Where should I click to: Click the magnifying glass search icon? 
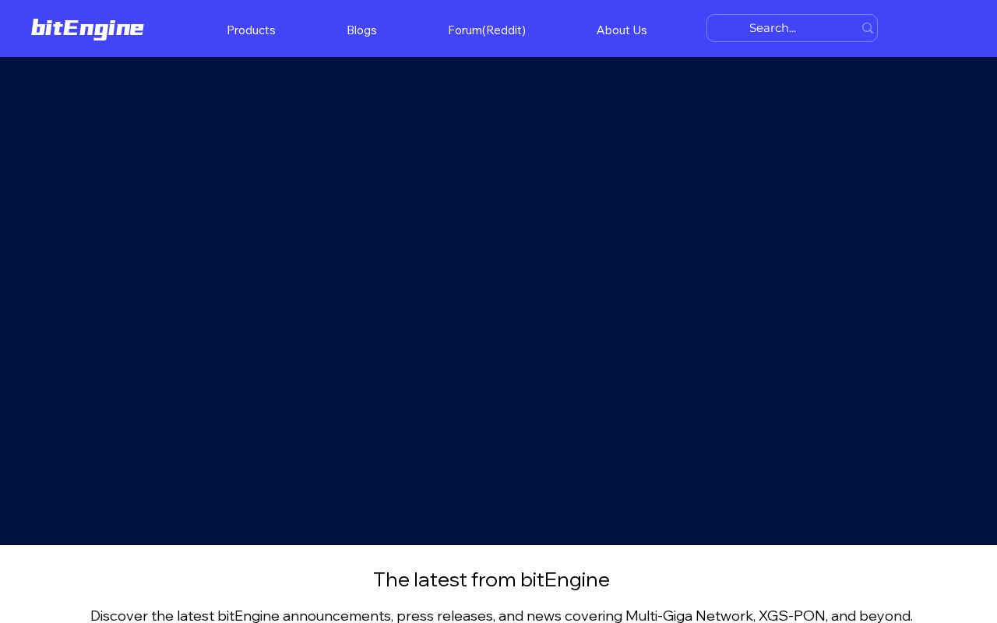868,28
